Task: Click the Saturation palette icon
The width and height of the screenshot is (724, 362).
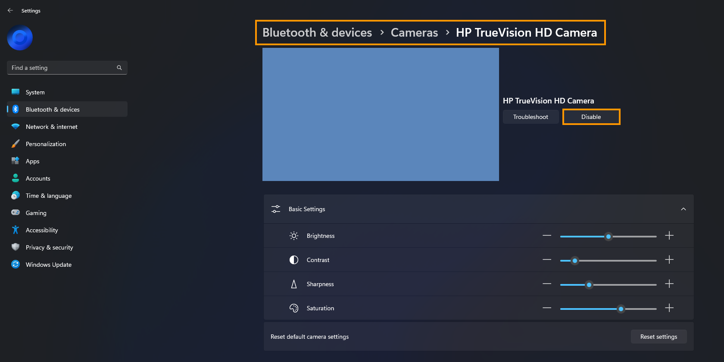Action: [294, 308]
